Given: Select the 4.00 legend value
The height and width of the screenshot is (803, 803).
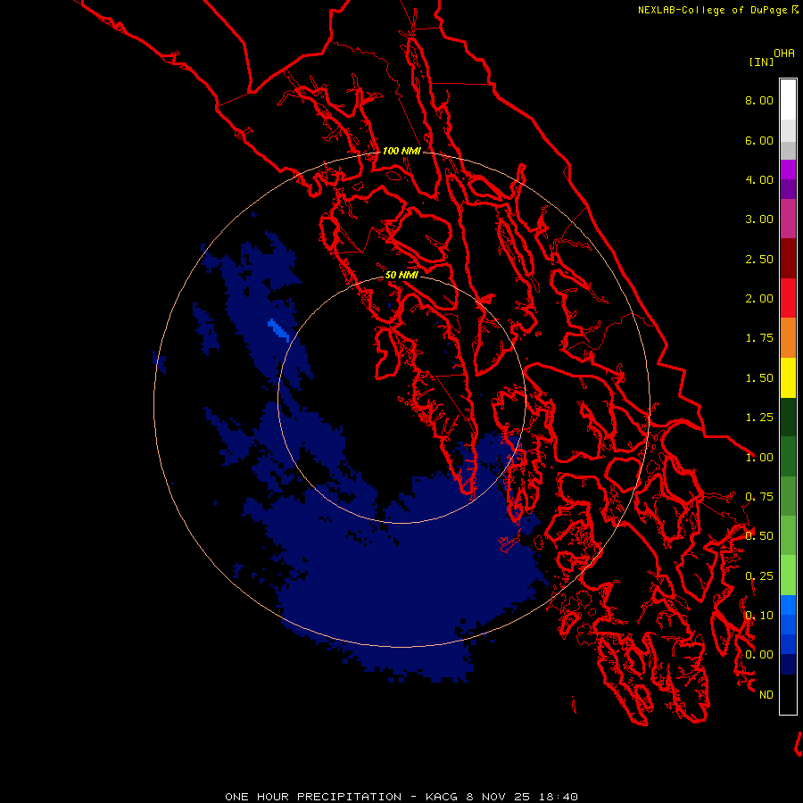Looking at the screenshot, I should [759, 179].
